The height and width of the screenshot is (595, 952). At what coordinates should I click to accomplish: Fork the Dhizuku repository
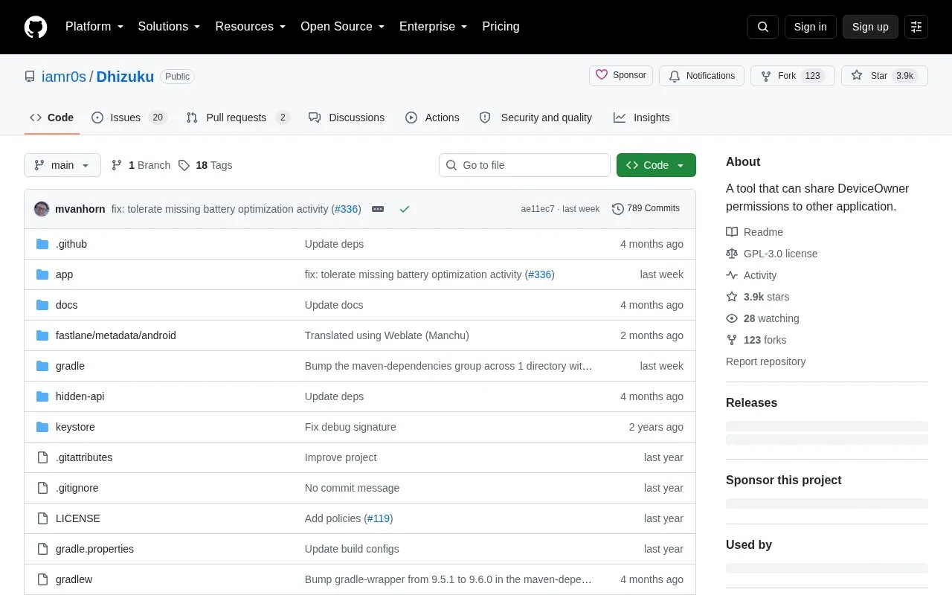coord(793,76)
